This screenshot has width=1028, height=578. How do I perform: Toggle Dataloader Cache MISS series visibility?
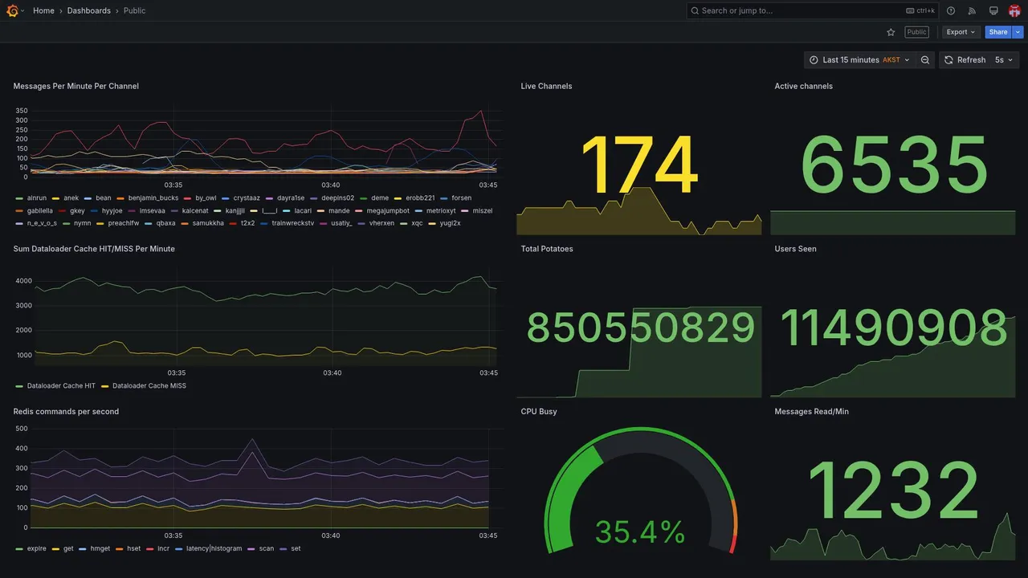pos(143,386)
